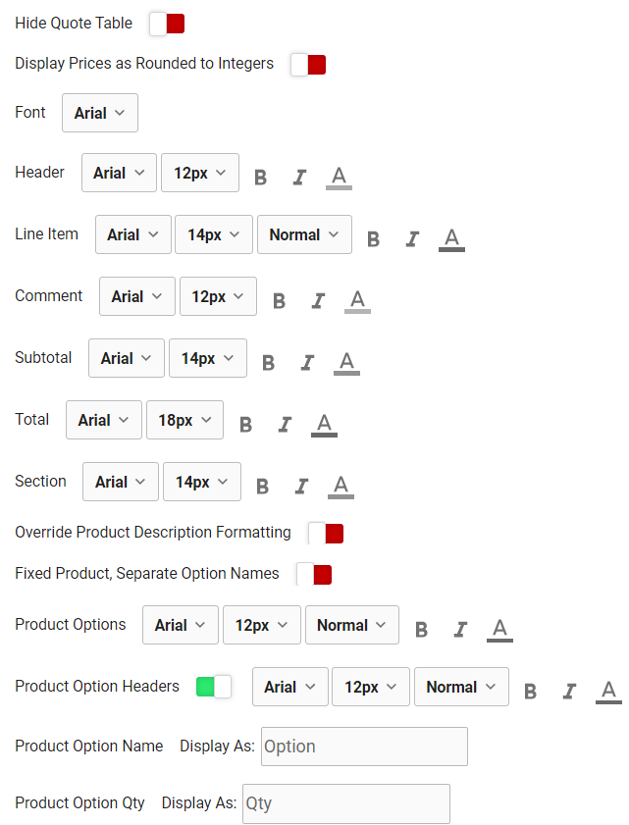
Task: Disable Display Prices as Rounded to Integers
Action: 308,63
